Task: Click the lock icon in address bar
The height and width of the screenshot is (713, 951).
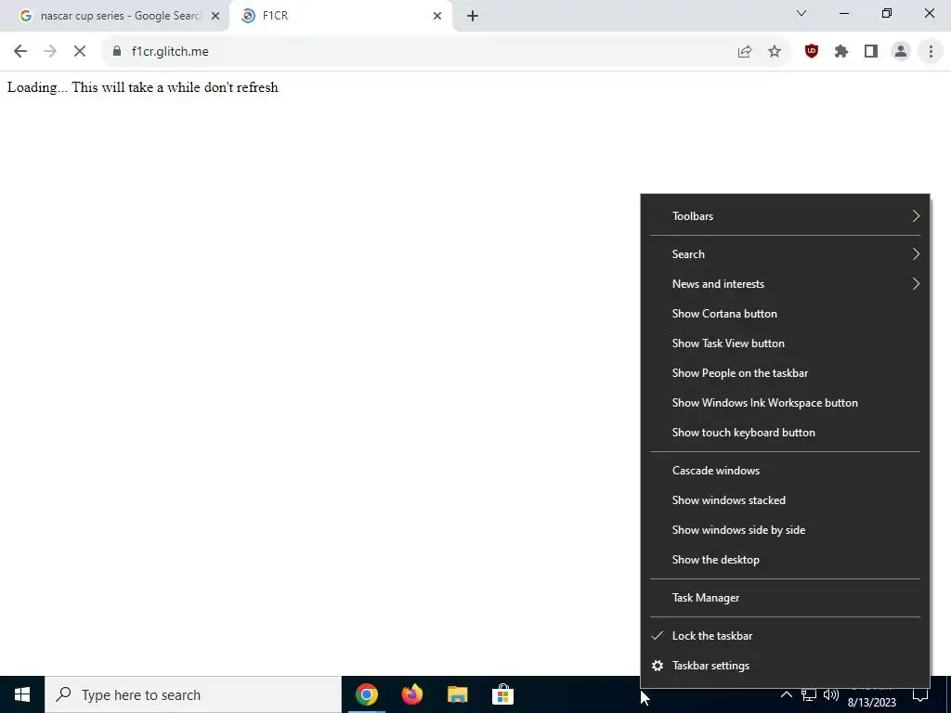Action: coord(117,51)
